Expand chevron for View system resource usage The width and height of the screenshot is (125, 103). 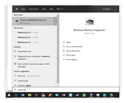[x=56, y=65]
